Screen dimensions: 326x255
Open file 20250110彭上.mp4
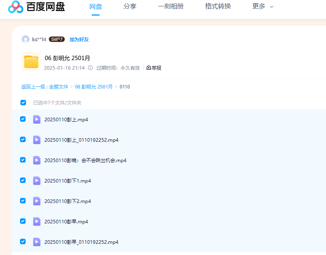coord(66,120)
